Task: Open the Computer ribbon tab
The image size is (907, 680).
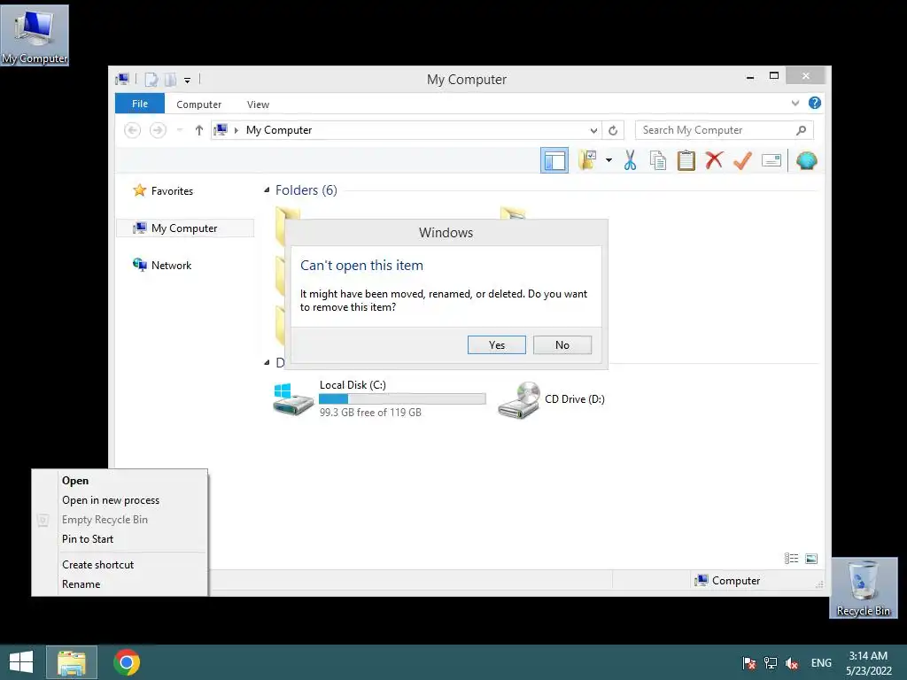Action: click(x=199, y=104)
